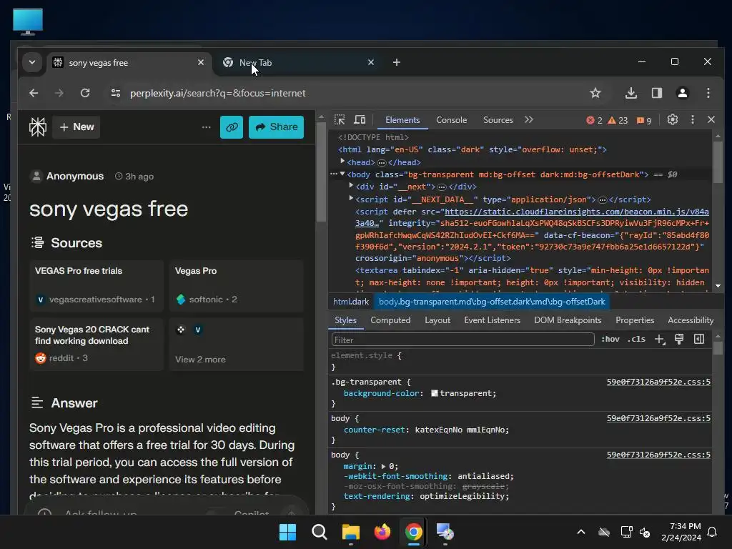Open the Properties pane tab
The height and width of the screenshot is (549, 732).
635,320
